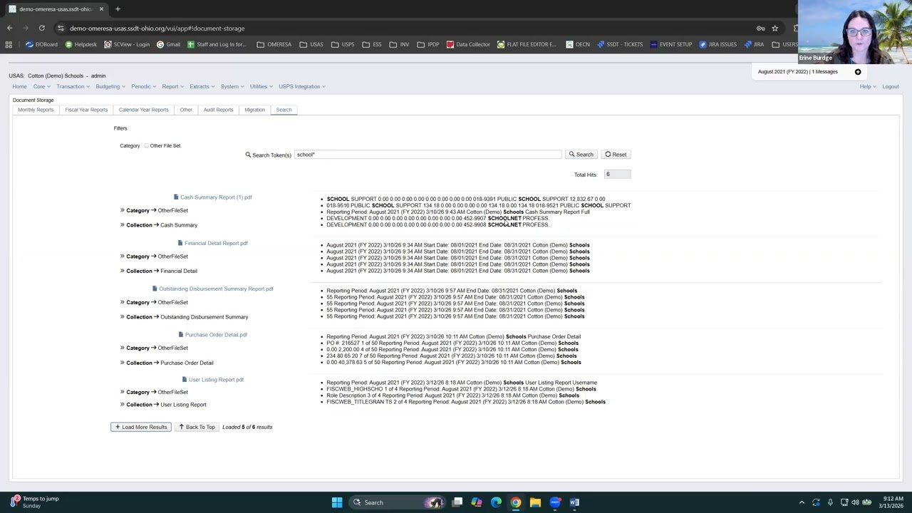Open the Gmail bookmark
The image size is (912, 513).
168,44
